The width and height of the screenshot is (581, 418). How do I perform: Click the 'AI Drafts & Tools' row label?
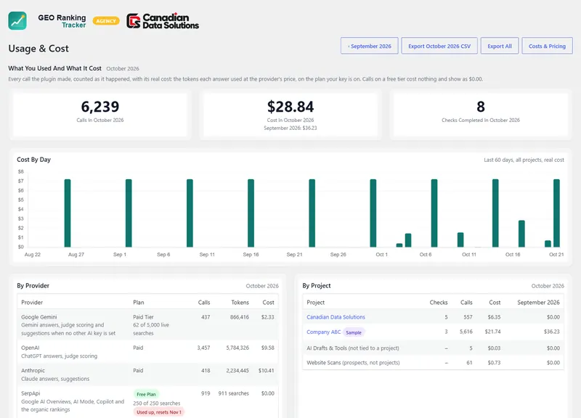click(353, 348)
